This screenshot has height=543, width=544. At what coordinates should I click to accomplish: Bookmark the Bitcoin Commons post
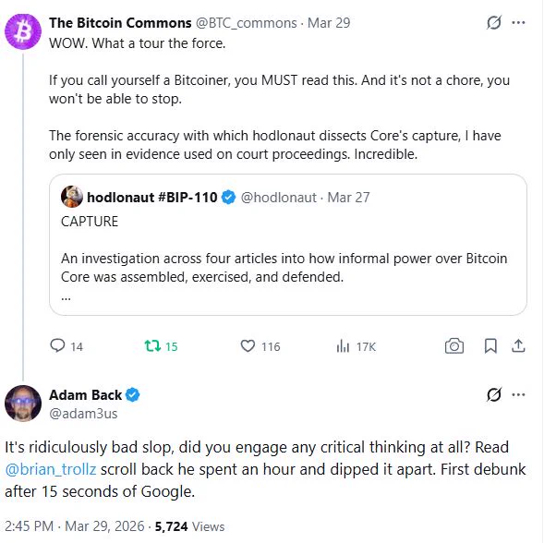(x=490, y=346)
